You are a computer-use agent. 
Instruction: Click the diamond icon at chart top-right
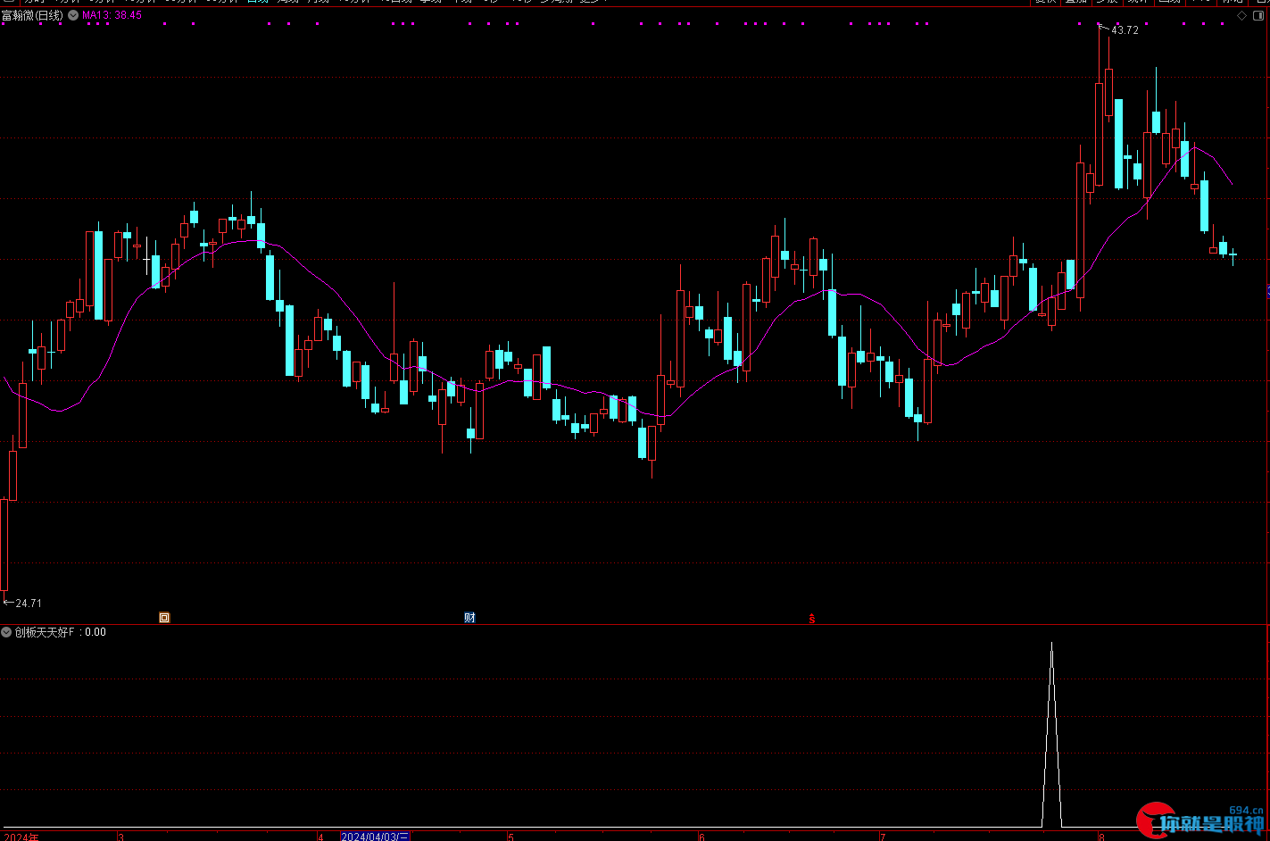[x=1241, y=15]
